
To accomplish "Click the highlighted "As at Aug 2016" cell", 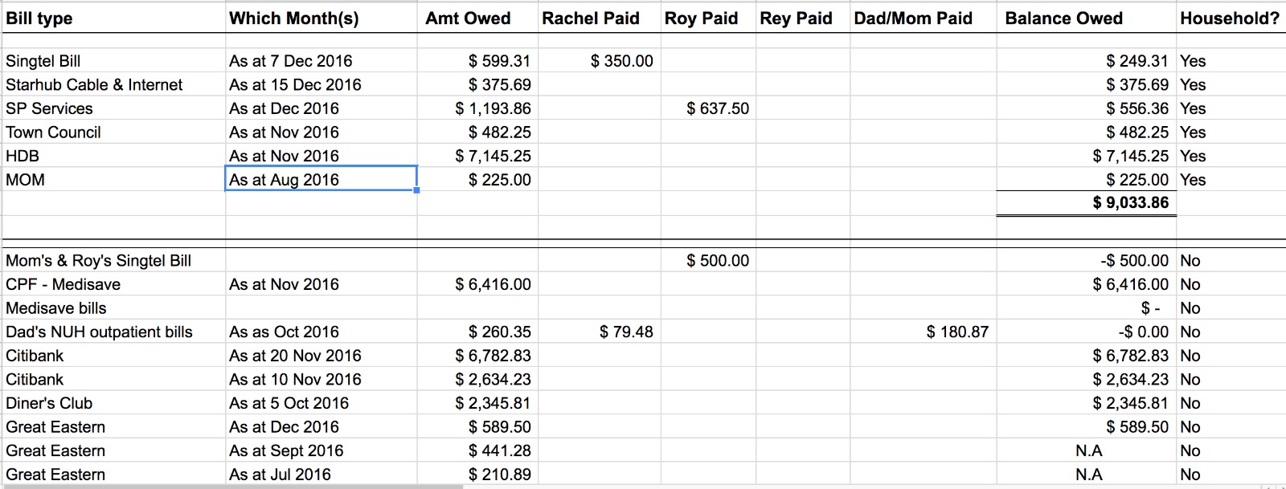I will point(321,179).
